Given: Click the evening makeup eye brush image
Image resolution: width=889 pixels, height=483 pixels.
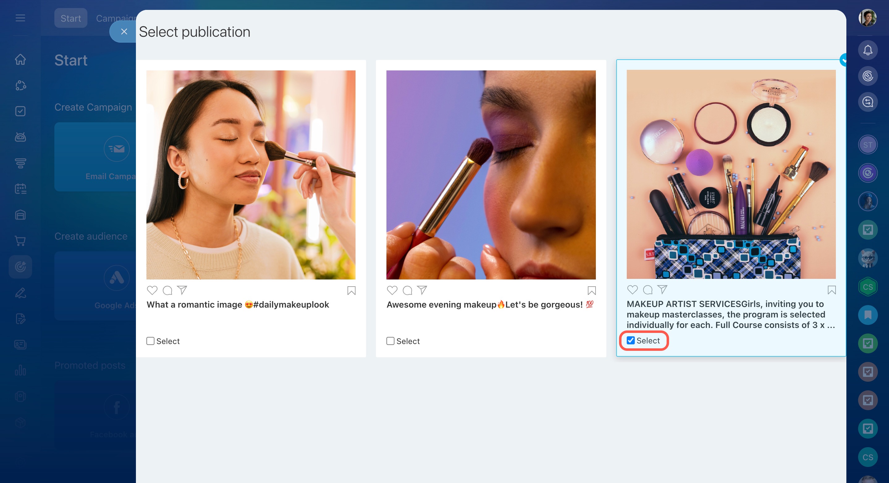Looking at the screenshot, I should tap(491, 174).
